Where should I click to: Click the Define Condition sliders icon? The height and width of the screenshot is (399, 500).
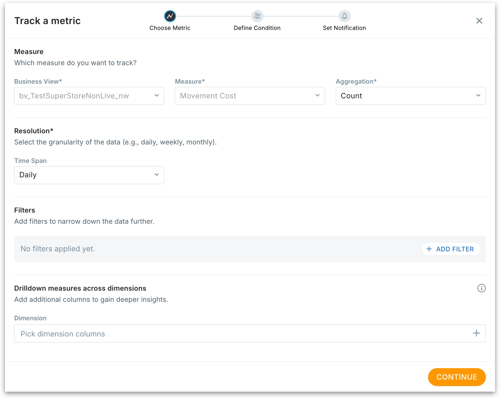click(257, 16)
